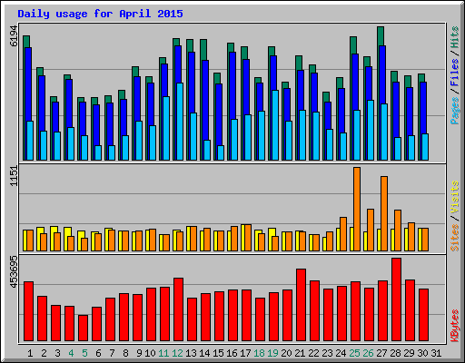Click the 'Visits' legend label
Image resolution: width=465 pixels, height=363 pixels.
pos(454,198)
